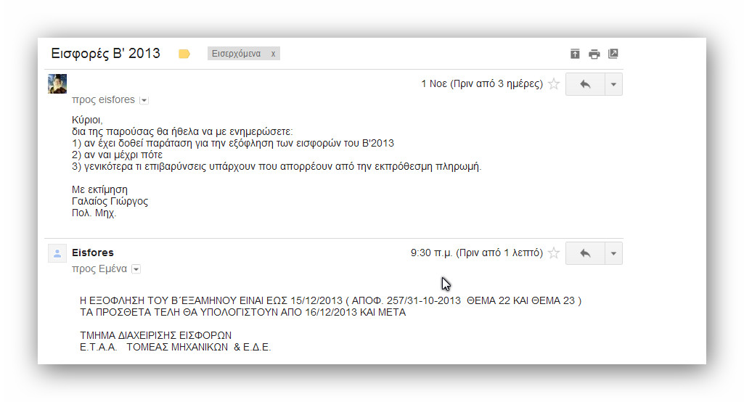Click the date 1 Νοε (Πριν από 3 ημέρες)
Image resolution: width=744 pixels, height=402 pixels.
pyautogui.click(x=482, y=84)
